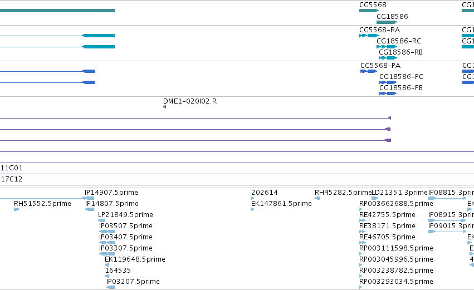
Task: Click the CG18586-PB protein label
Action: 401,88
